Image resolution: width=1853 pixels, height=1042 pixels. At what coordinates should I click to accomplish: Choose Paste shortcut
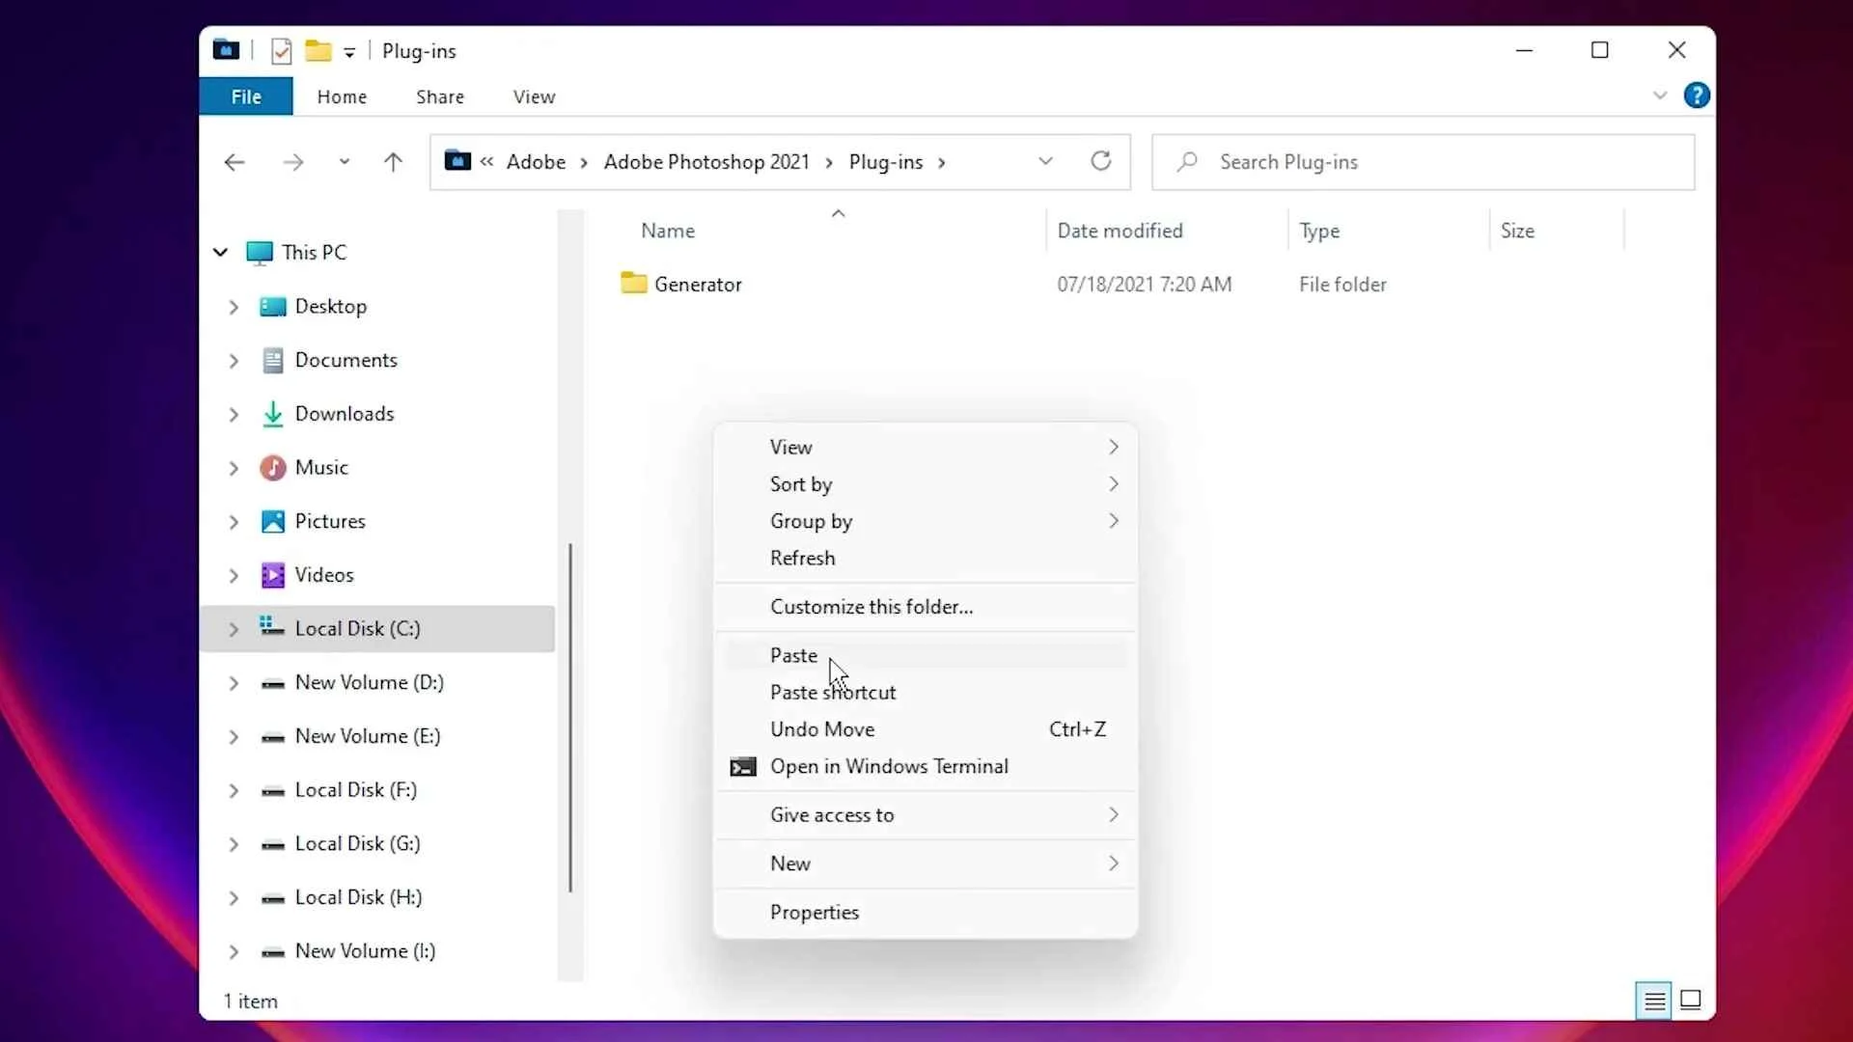point(925,693)
